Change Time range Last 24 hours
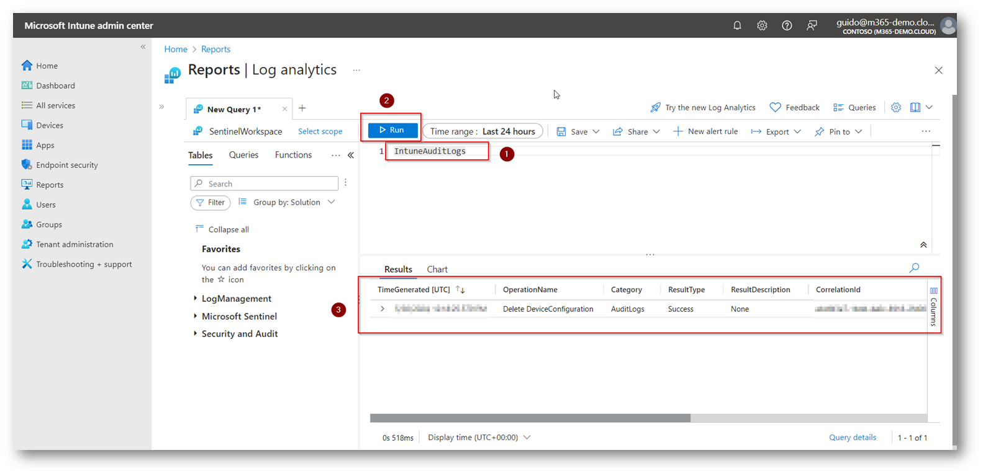 [482, 131]
